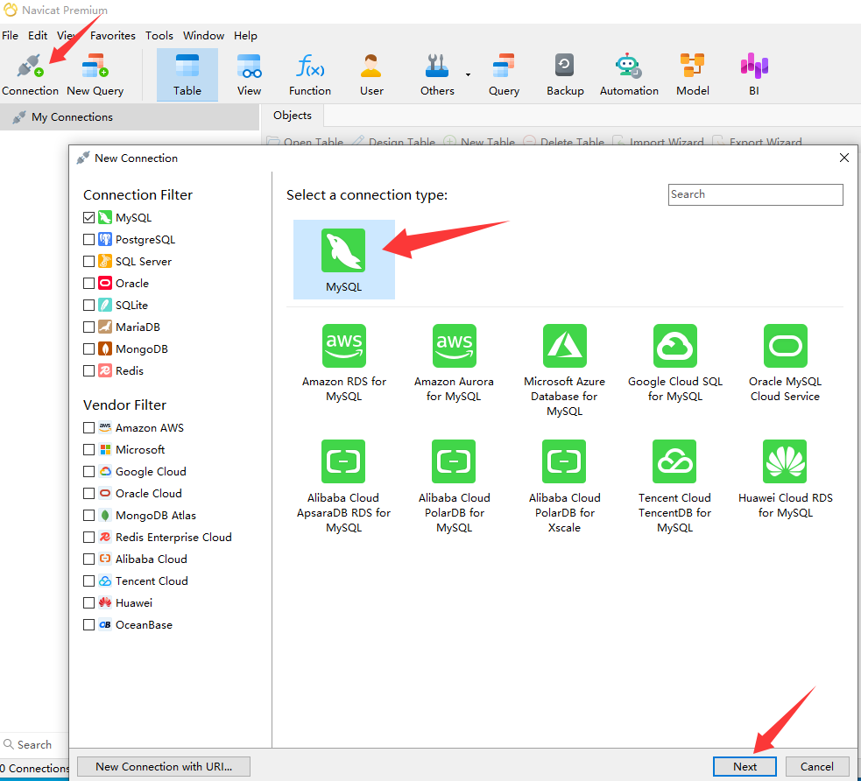
Task: Choose Alibaba Cloud ApsaraDB RDS for MySQL
Action: [343, 487]
